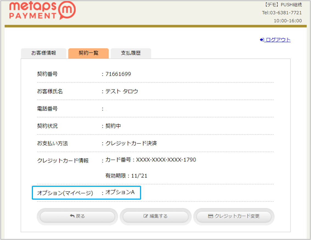Click the 有効期限 expiry date text
Screen dimensions: 311x240
coord(126,176)
